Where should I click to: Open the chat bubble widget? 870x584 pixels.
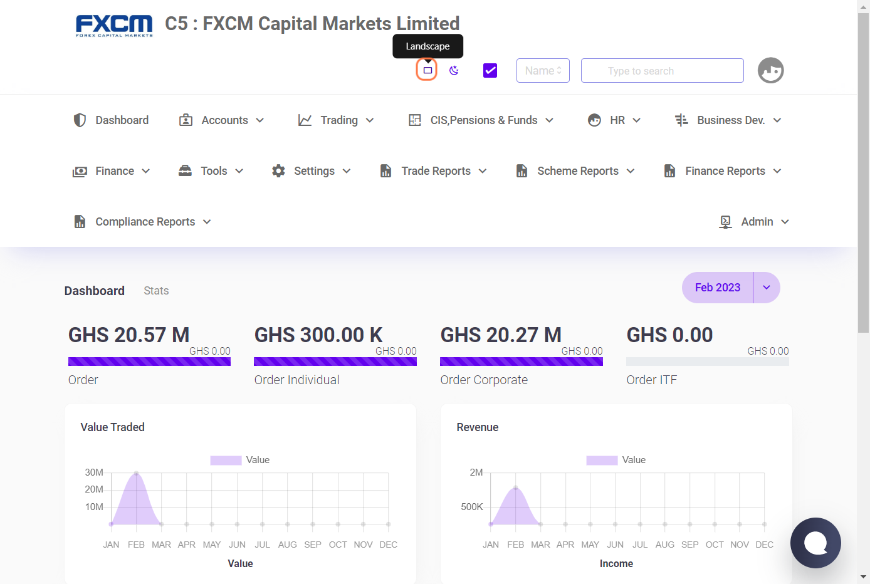click(815, 543)
